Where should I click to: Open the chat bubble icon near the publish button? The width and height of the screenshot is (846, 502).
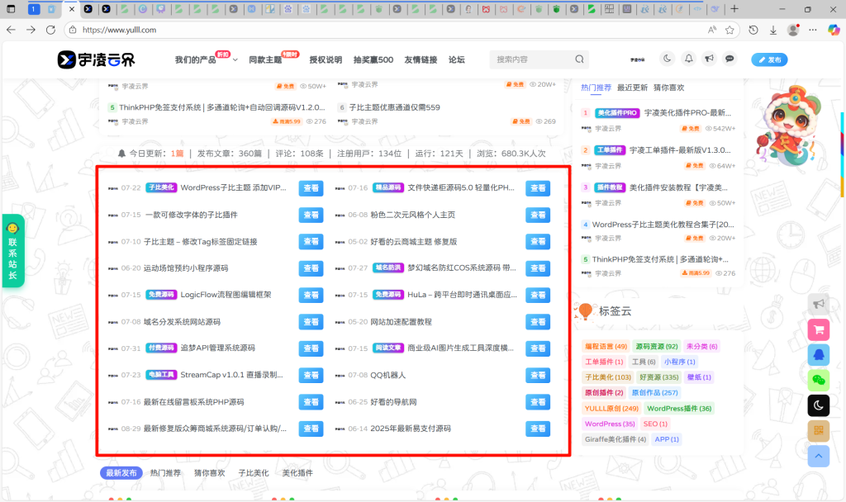point(730,59)
